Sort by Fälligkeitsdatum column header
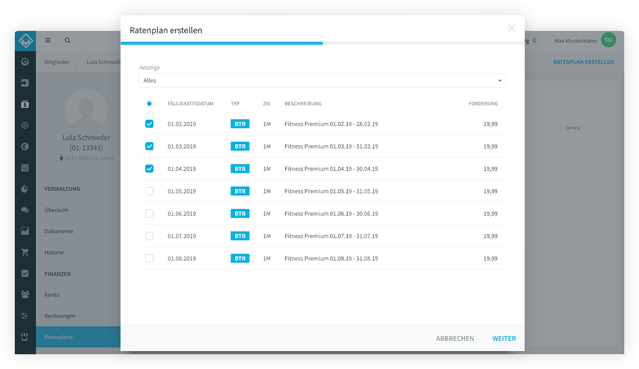The image size is (639, 369). click(190, 103)
